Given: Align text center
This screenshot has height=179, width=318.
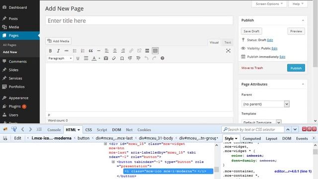Looking at the screenshot, I should [115, 51].
